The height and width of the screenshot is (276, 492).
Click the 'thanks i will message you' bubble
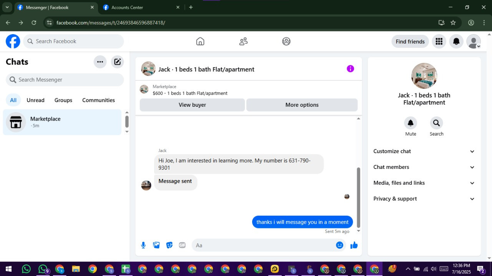pyautogui.click(x=303, y=222)
